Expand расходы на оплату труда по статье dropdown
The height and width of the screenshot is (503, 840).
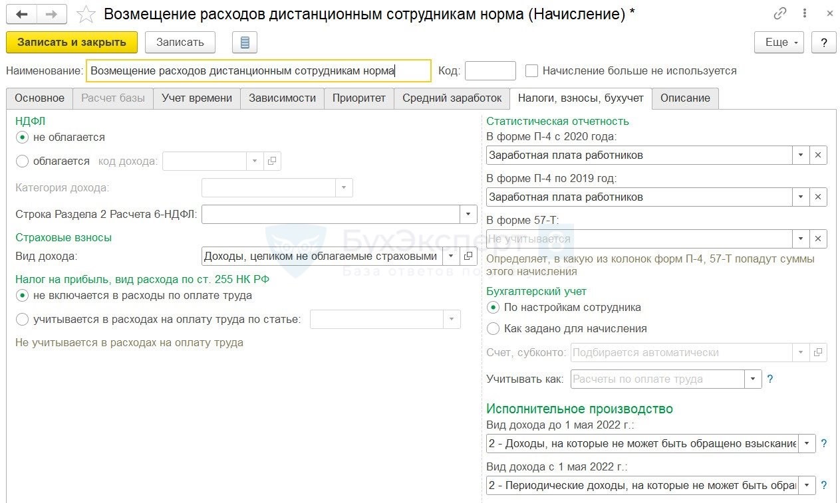(x=452, y=320)
